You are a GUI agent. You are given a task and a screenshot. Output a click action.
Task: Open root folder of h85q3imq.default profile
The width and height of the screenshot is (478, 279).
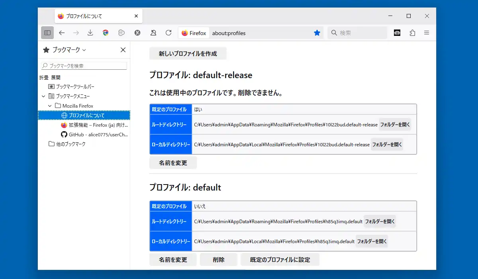(380, 221)
